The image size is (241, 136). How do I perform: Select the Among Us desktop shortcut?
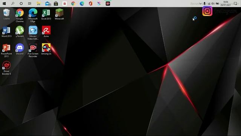coord(46,49)
